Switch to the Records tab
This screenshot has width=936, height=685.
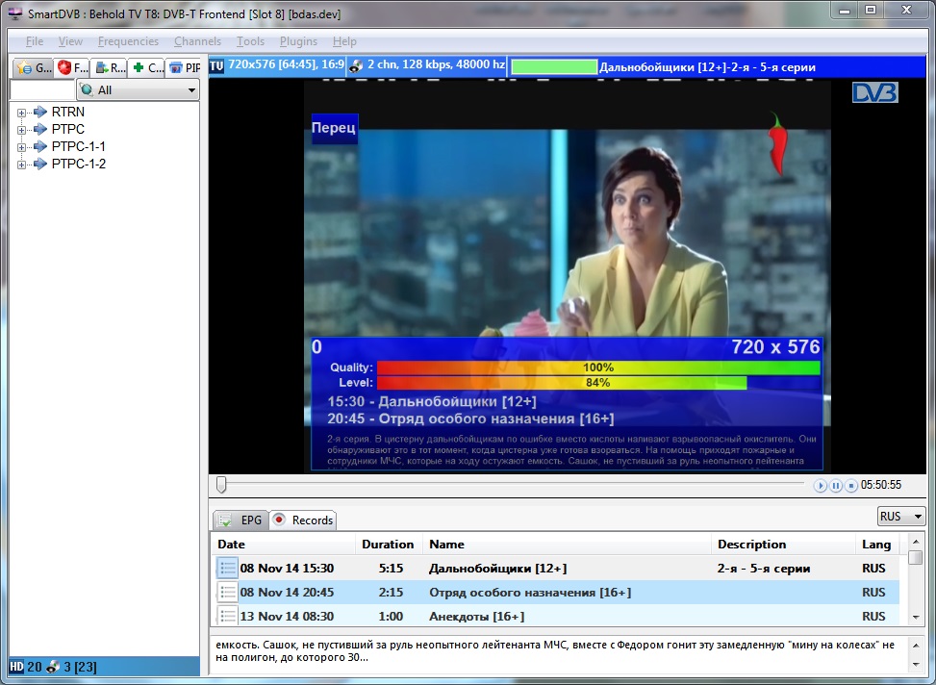point(303,520)
